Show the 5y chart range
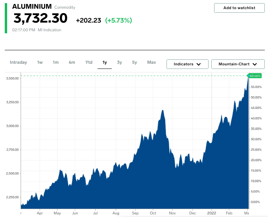 tap(134, 62)
